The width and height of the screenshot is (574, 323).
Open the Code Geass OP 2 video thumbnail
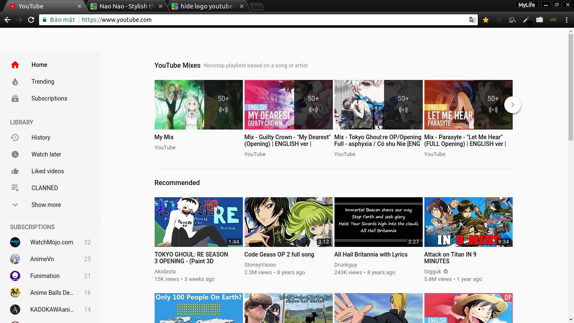click(x=288, y=222)
